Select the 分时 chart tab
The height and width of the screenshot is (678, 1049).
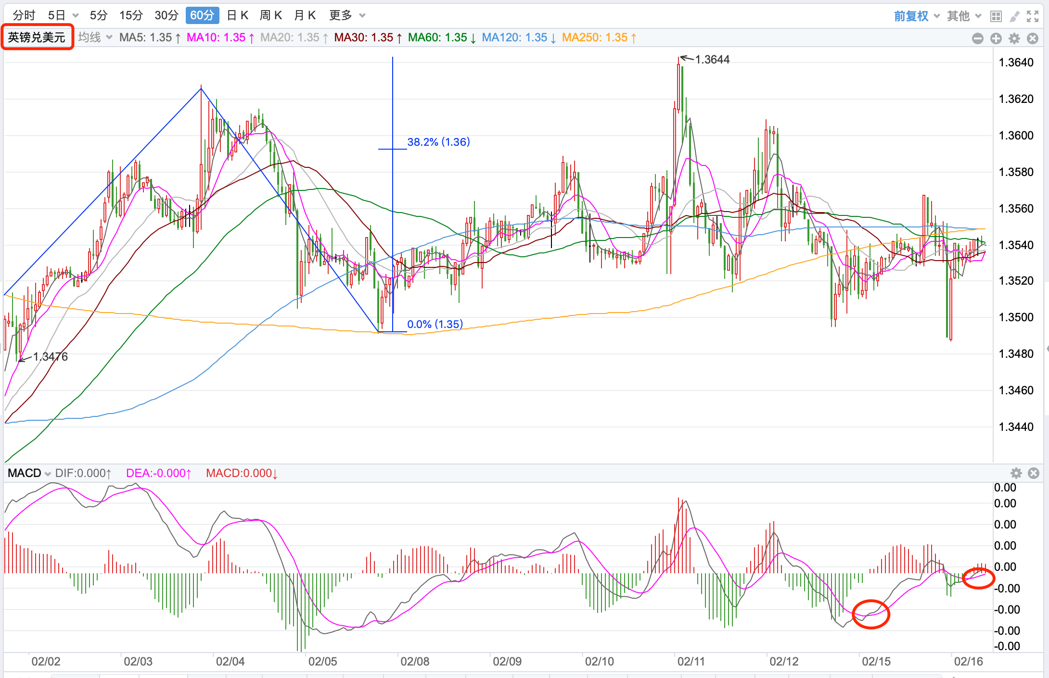[24, 15]
